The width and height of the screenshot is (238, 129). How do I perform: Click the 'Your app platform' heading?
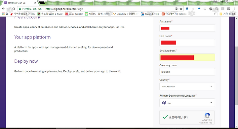tap(32, 37)
